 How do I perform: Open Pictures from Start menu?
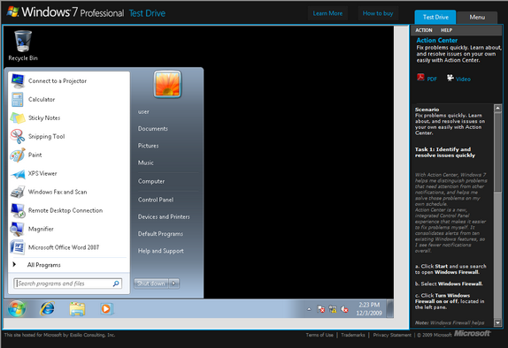tap(149, 146)
